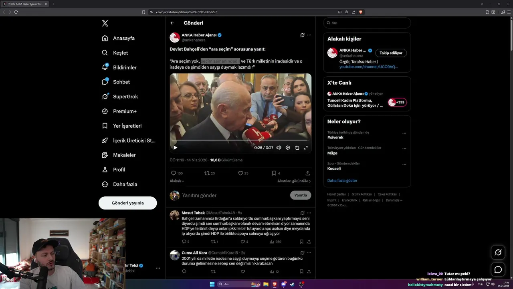Click Daha fazla göster link
Viewport: 513px width, 289px height.
click(x=342, y=181)
